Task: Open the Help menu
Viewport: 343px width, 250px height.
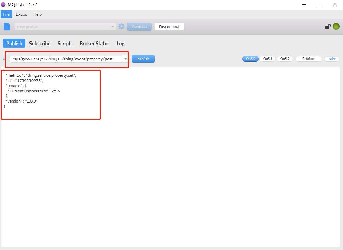Action: click(37, 14)
